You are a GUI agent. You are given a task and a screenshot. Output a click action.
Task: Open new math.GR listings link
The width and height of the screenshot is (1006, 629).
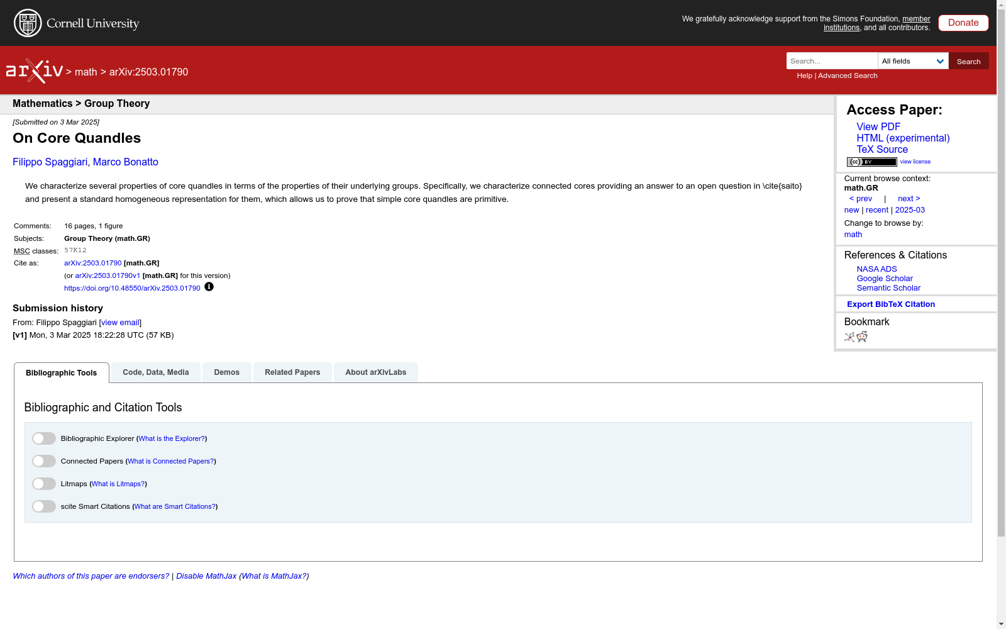coord(851,210)
